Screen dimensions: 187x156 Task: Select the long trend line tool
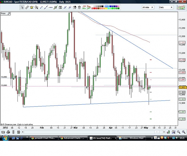point(46,8)
